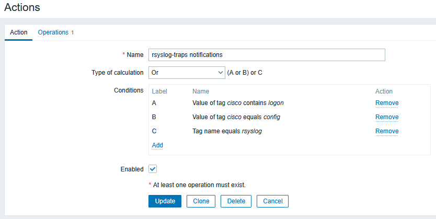Click condition text 'Value of tag cisco contains logon'

click(238, 103)
